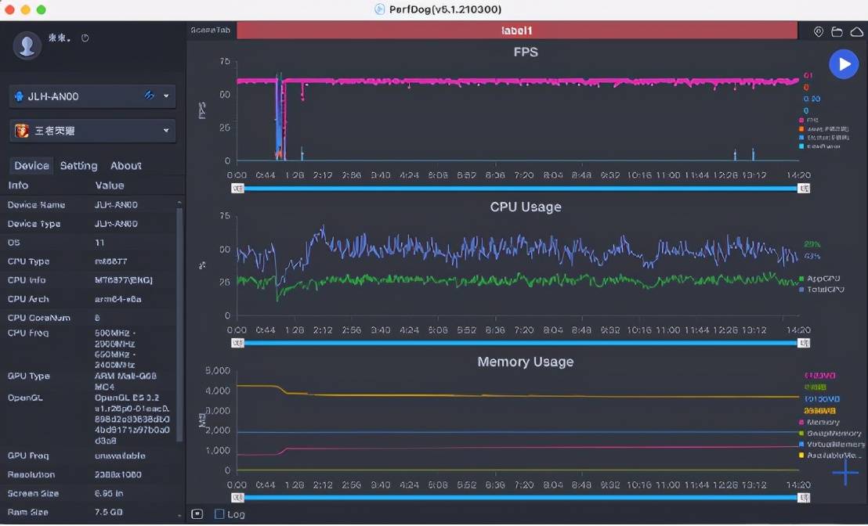Click the connection mode icon in the JLH-AN00 box
The width and height of the screenshot is (868, 526).
click(x=150, y=95)
